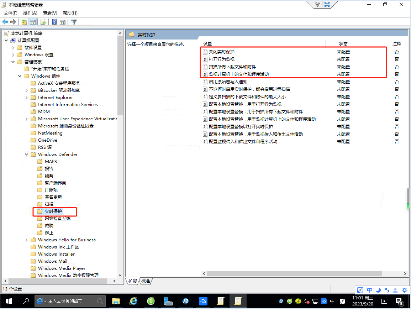This screenshot has width=411, height=309.
Task: Collapse the Windows Defender tree node
Action: coord(26,154)
